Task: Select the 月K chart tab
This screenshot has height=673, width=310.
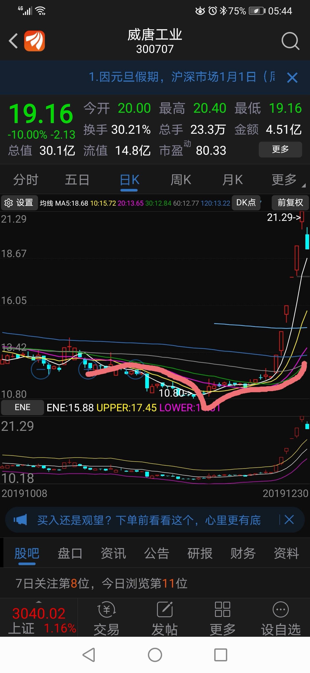Action: [232, 180]
